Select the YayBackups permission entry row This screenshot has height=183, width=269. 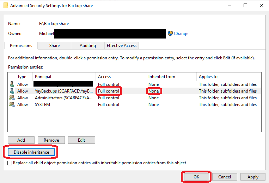point(63,91)
